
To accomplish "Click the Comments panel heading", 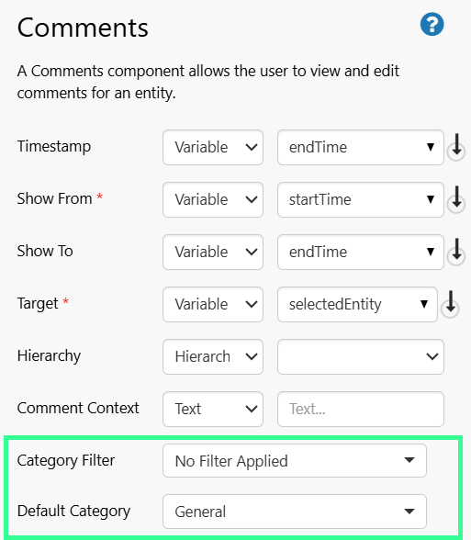I will 83,28.
